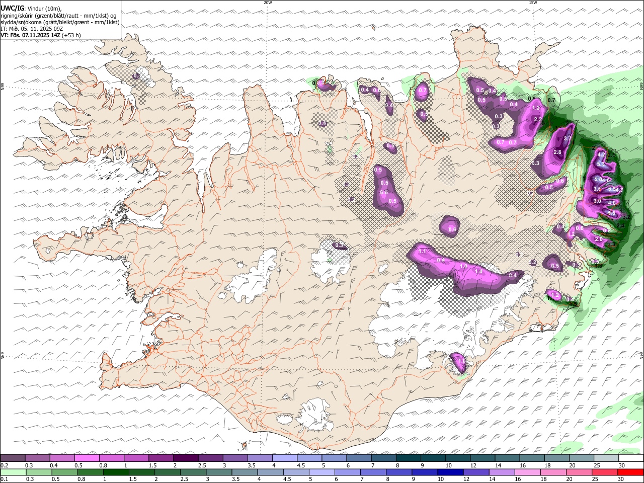Click the '4.2' precipitation value on the map
This screenshot has width=644, height=483.
point(601,155)
